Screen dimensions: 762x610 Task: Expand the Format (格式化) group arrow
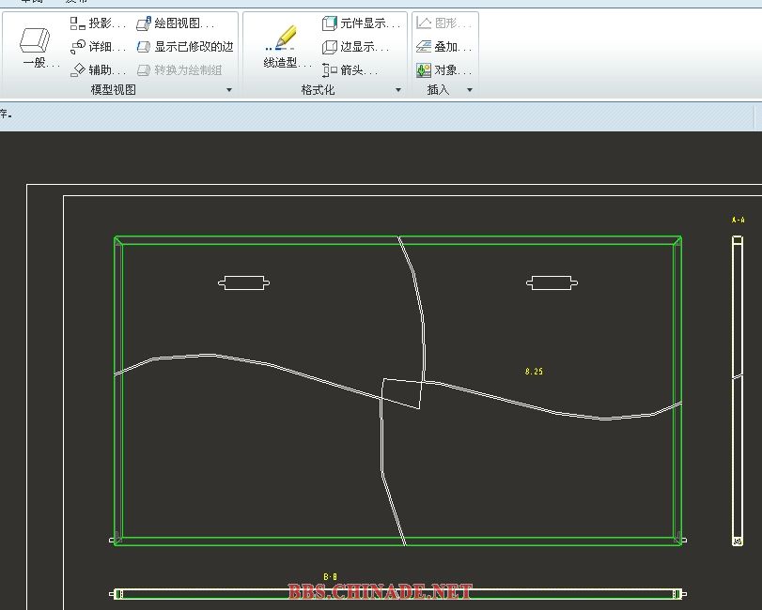[398, 90]
